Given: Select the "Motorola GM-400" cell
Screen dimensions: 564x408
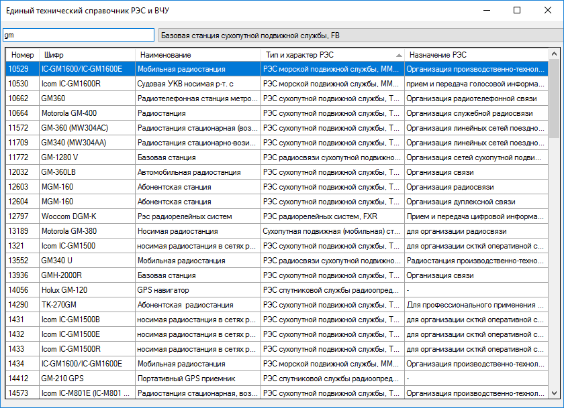Looking at the screenshot, I should pyautogui.click(x=87, y=113).
